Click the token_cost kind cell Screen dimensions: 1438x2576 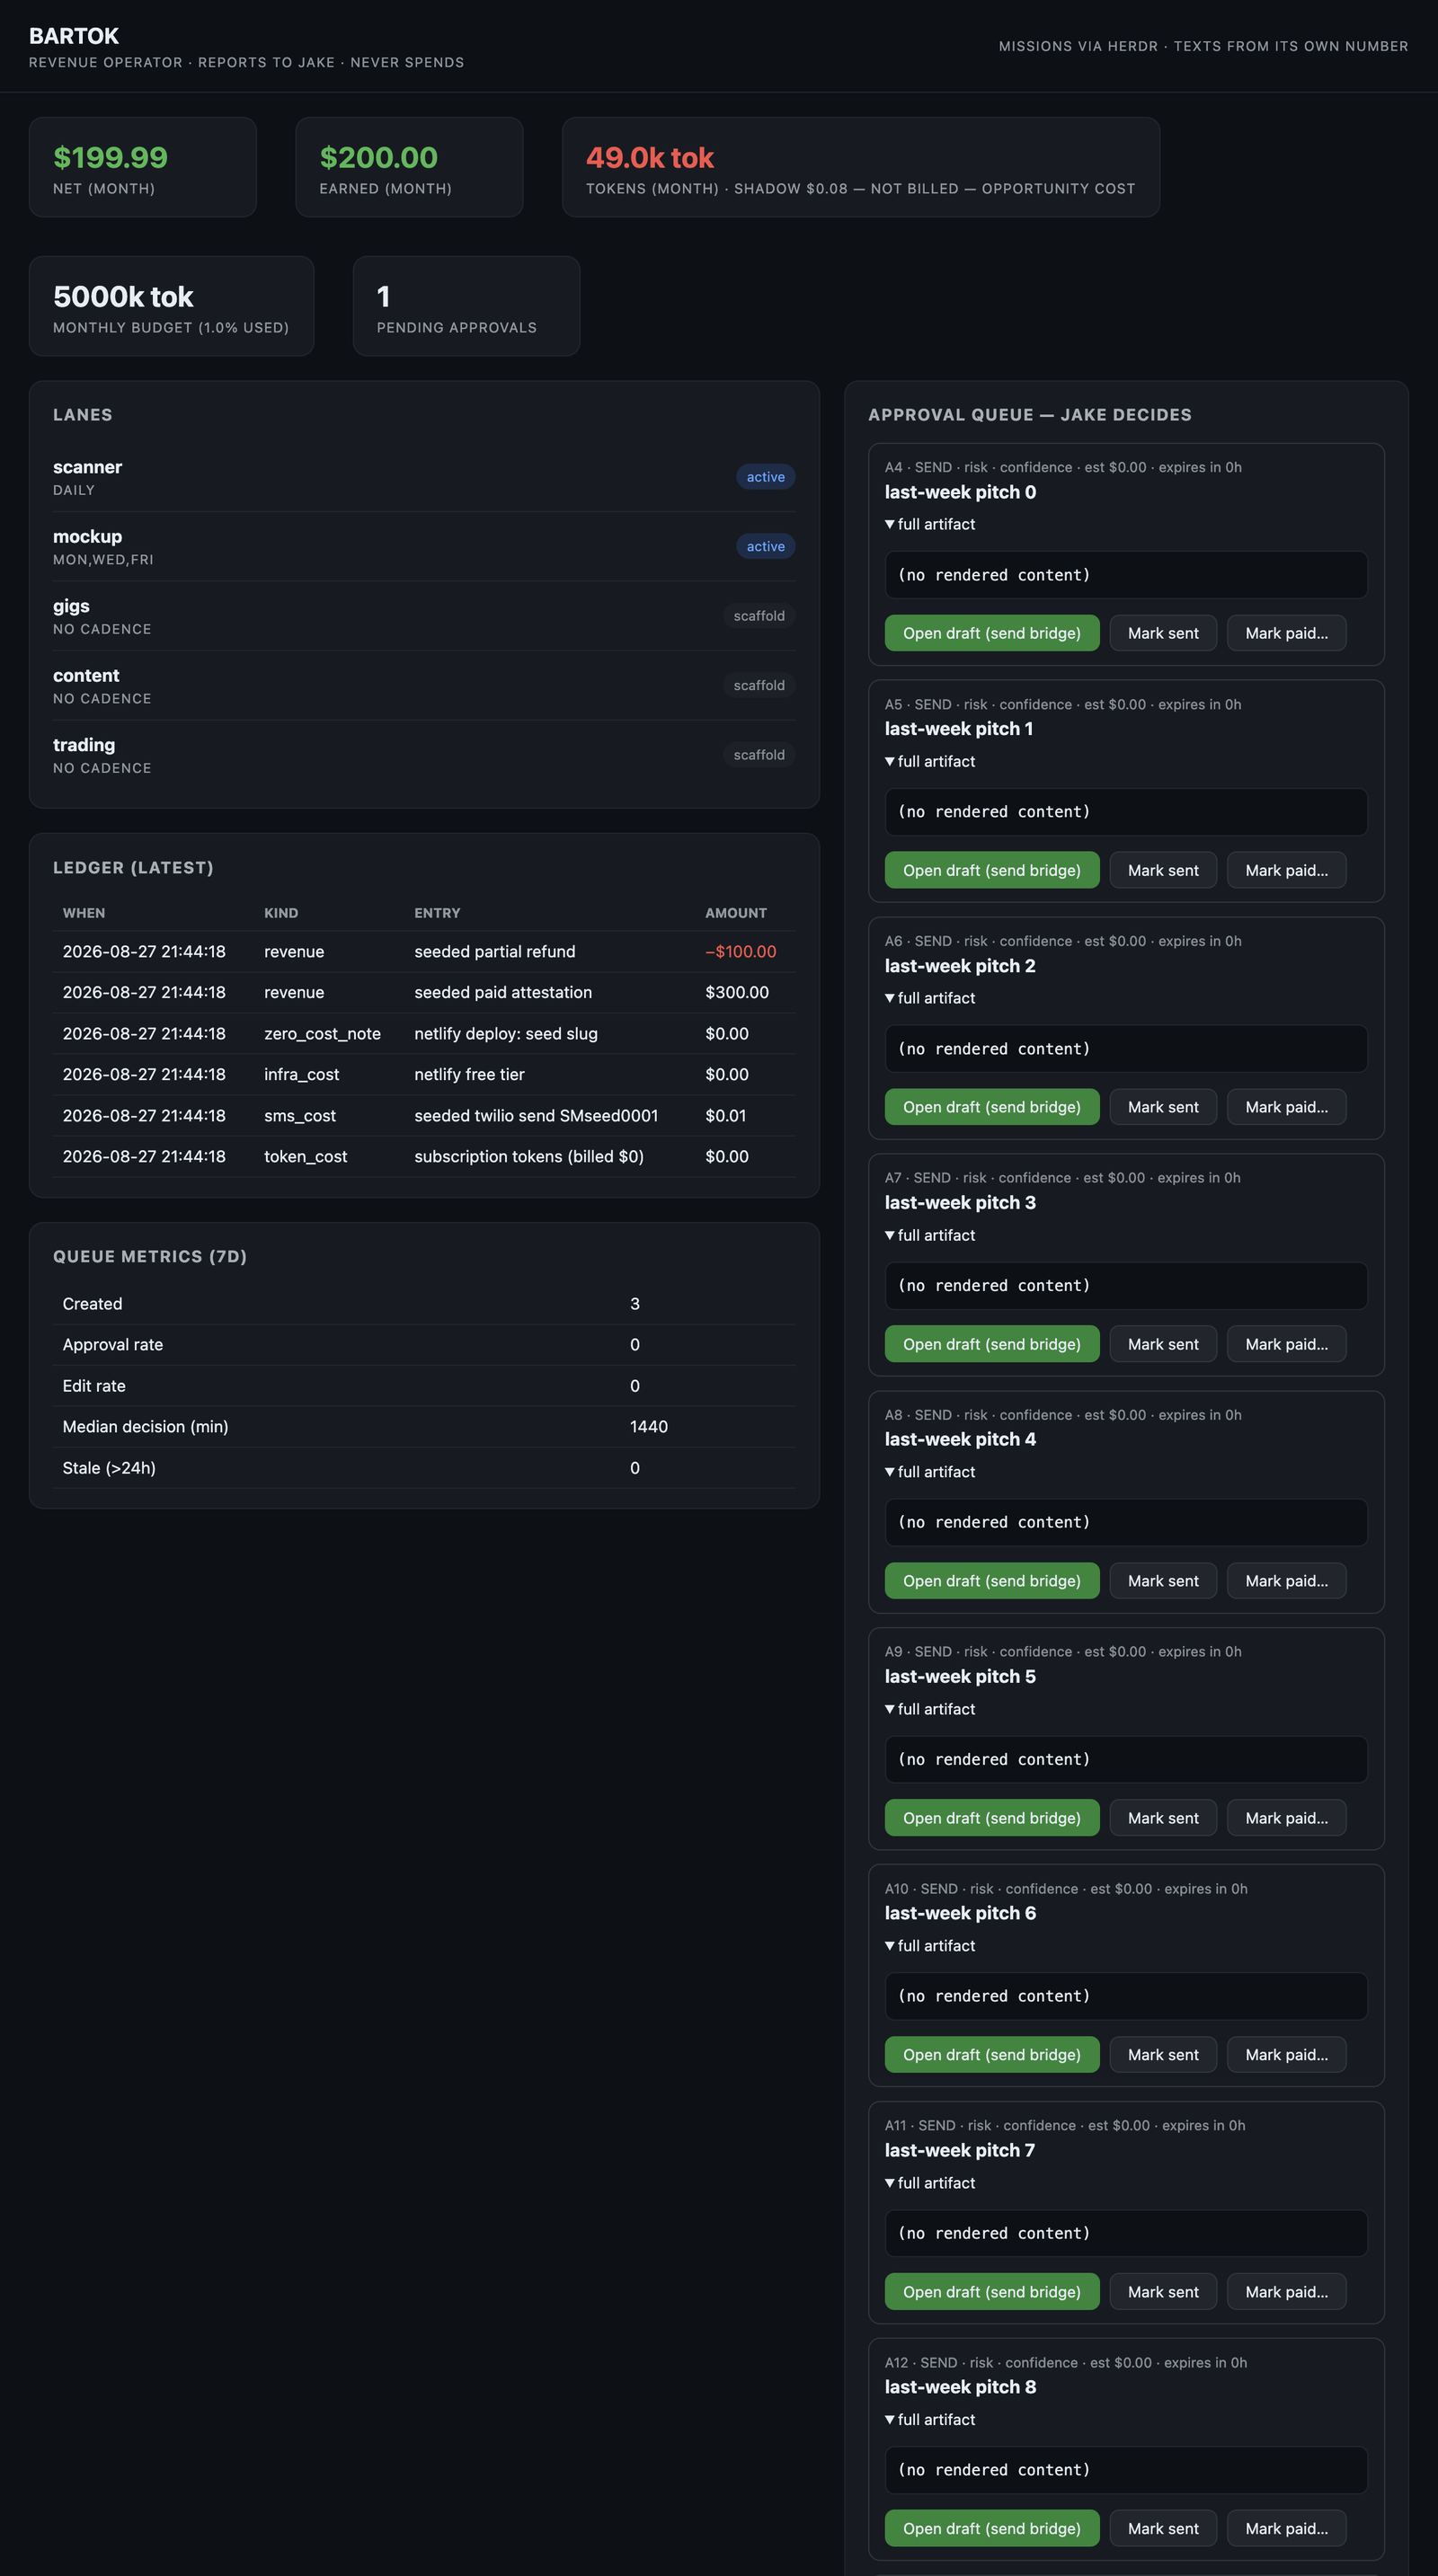point(305,1156)
